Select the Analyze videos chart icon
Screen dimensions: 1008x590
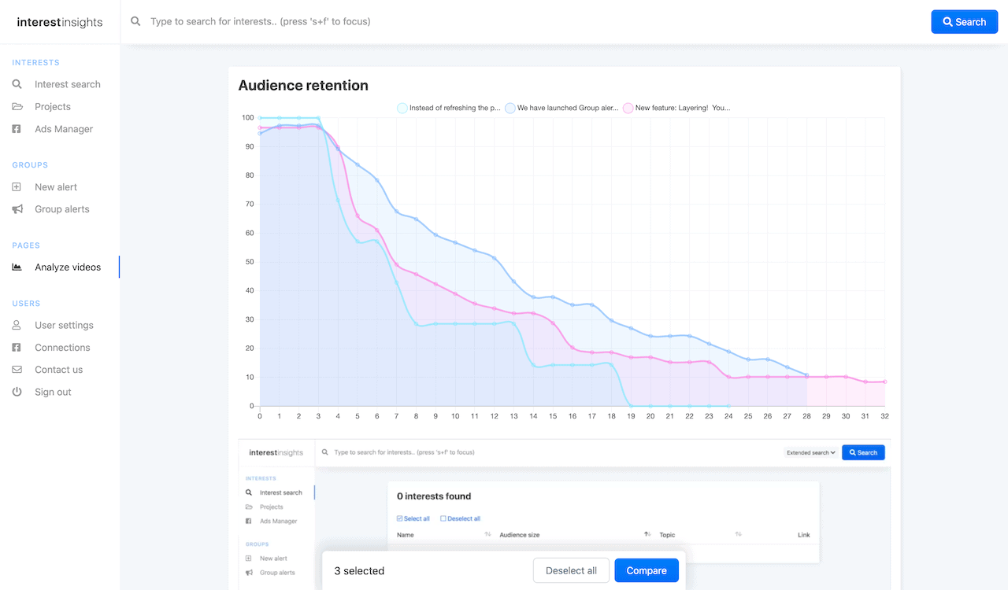tap(17, 267)
